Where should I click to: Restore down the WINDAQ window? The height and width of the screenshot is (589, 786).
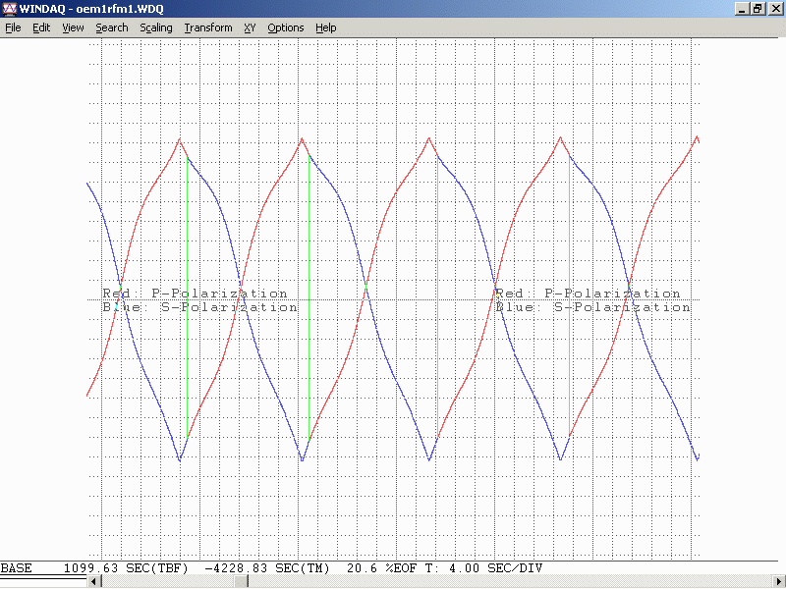[x=758, y=9]
